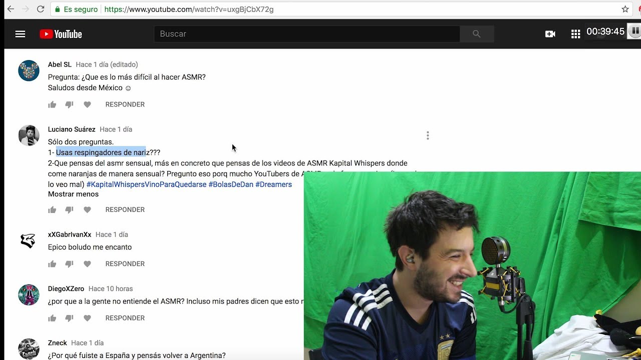Like Abel SL's comment
This screenshot has height=360, width=641.
[52, 104]
